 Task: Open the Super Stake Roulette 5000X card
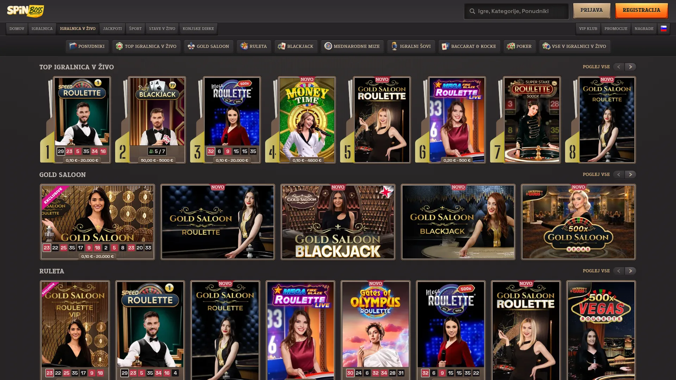pyautogui.click(x=532, y=120)
